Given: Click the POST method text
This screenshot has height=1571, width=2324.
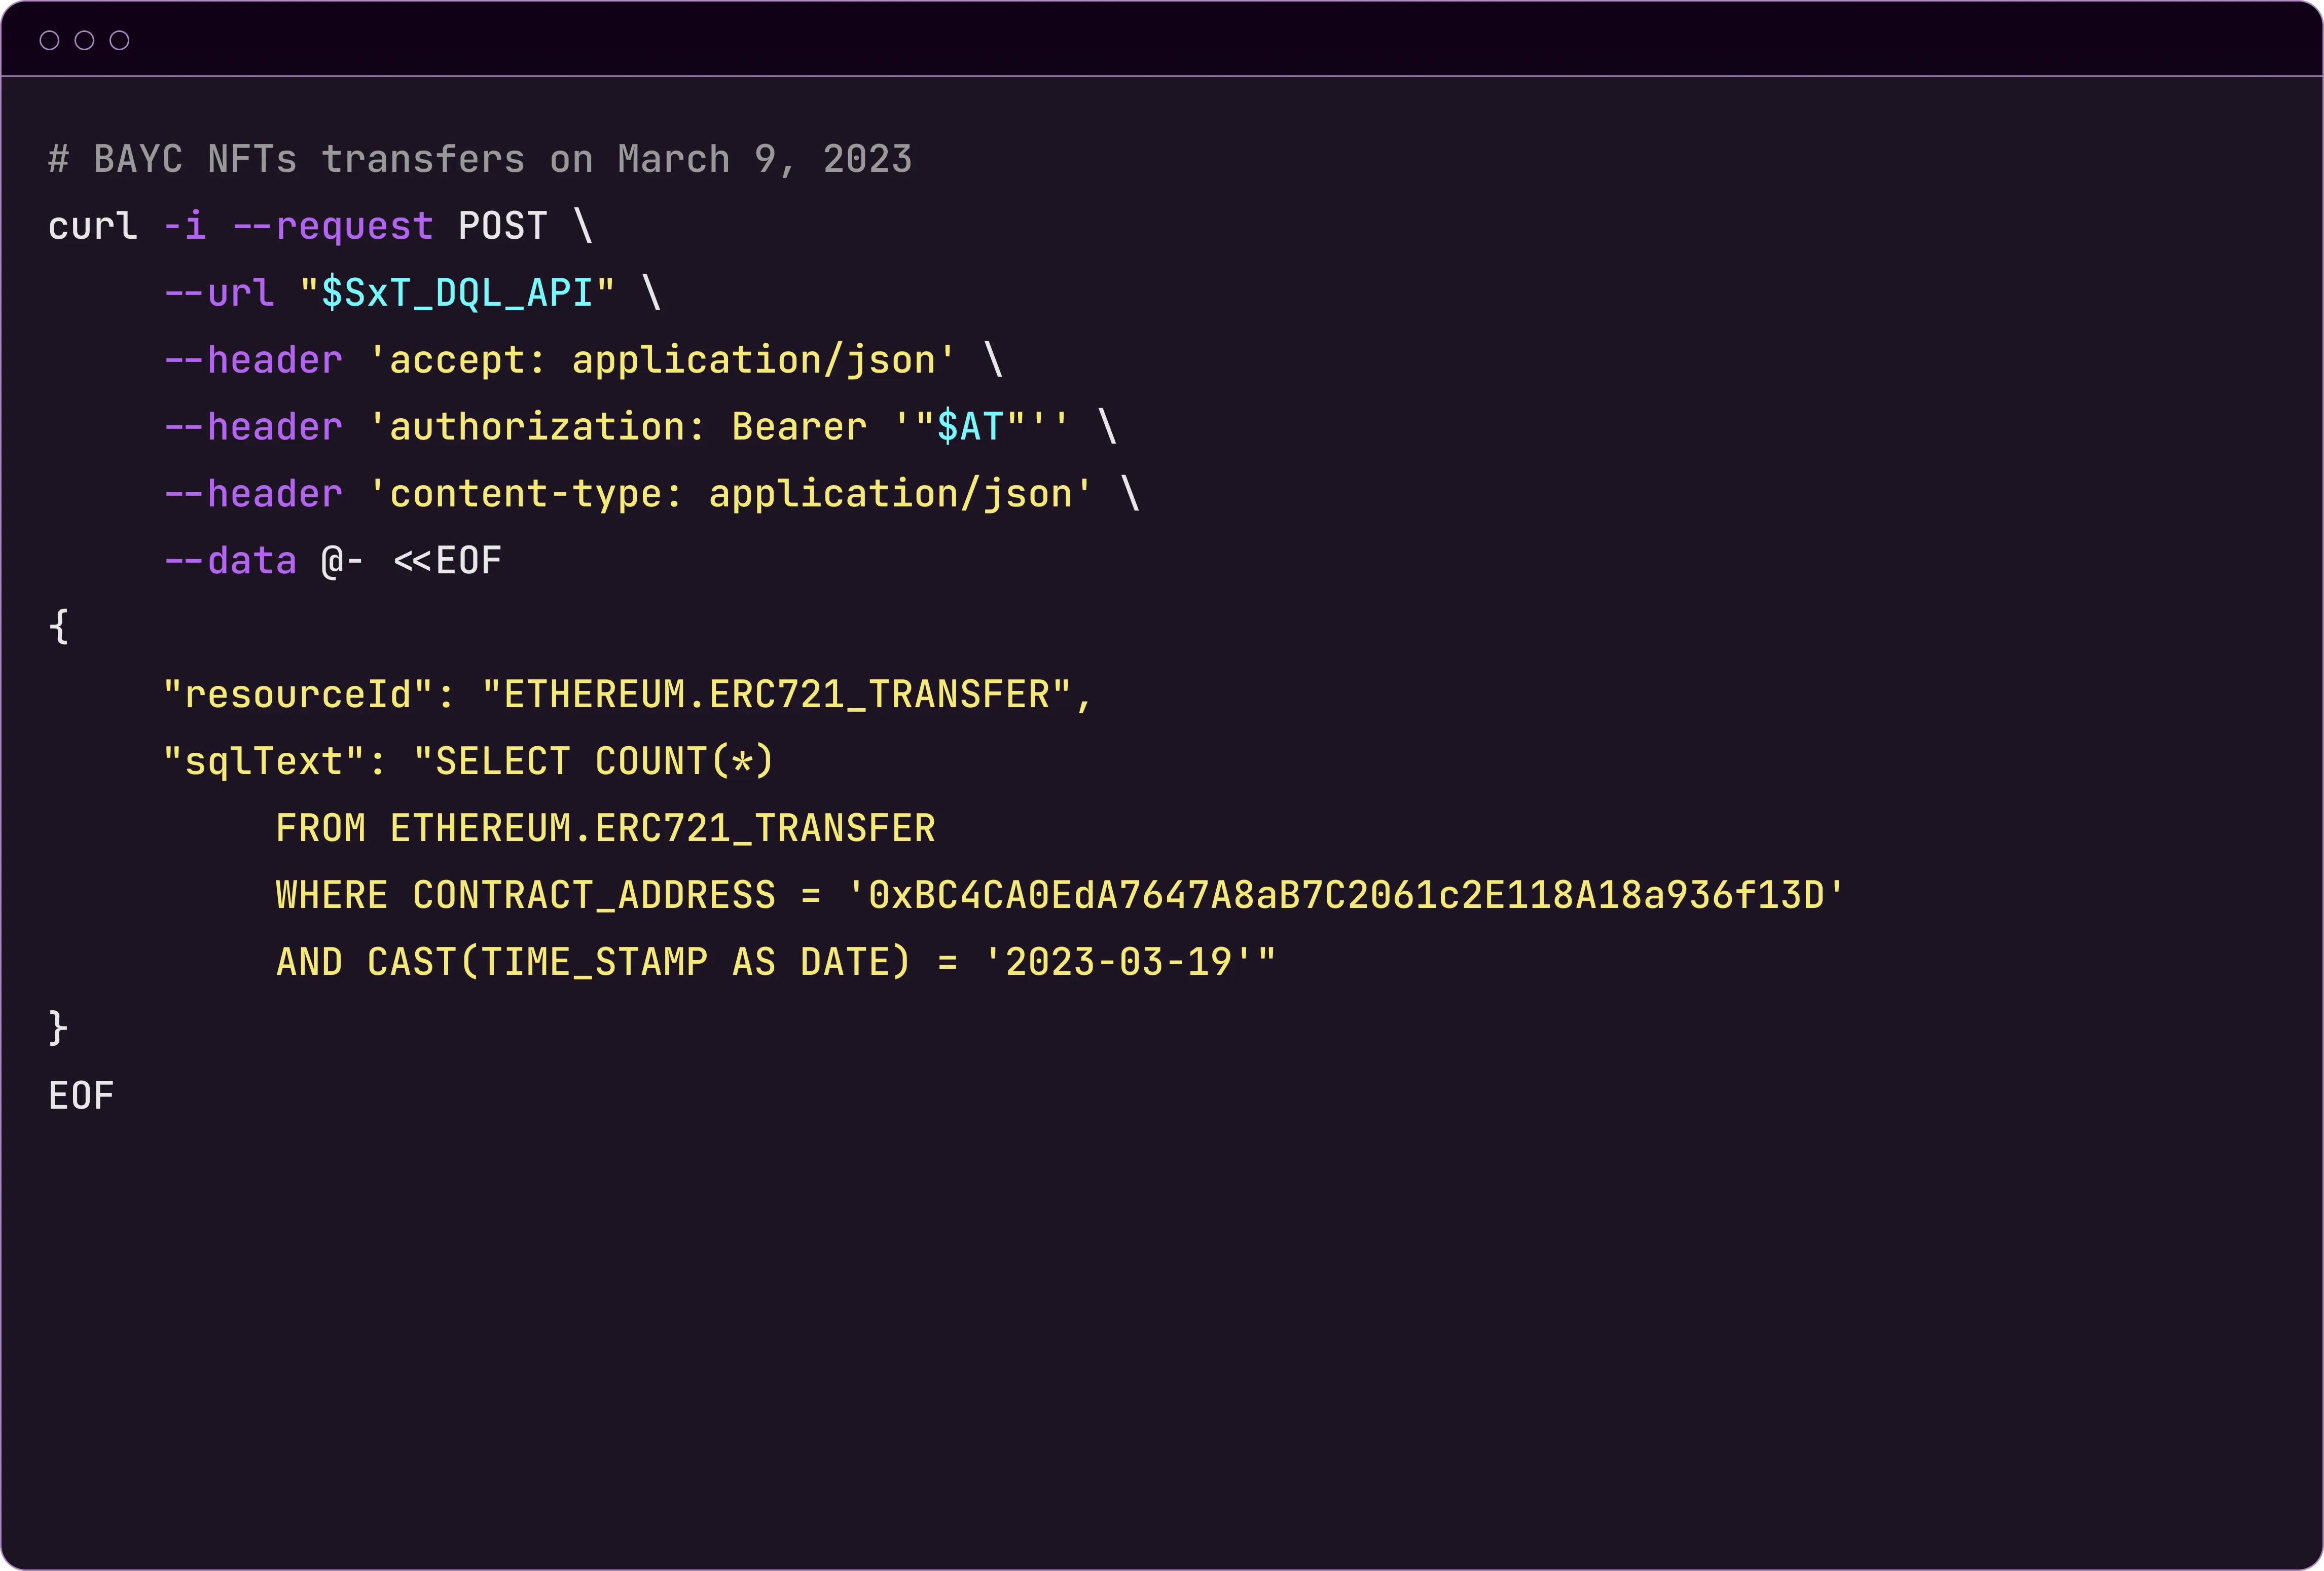Looking at the screenshot, I should (502, 227).
